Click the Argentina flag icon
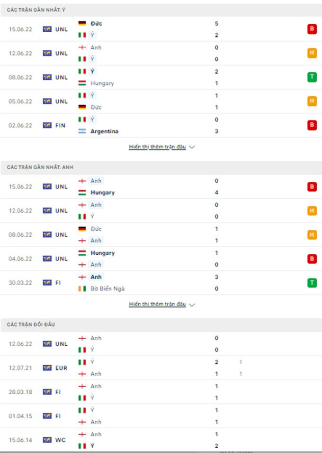Image resolution: width=322 pixels, height=453 pixels. click(x=82, y=131)
